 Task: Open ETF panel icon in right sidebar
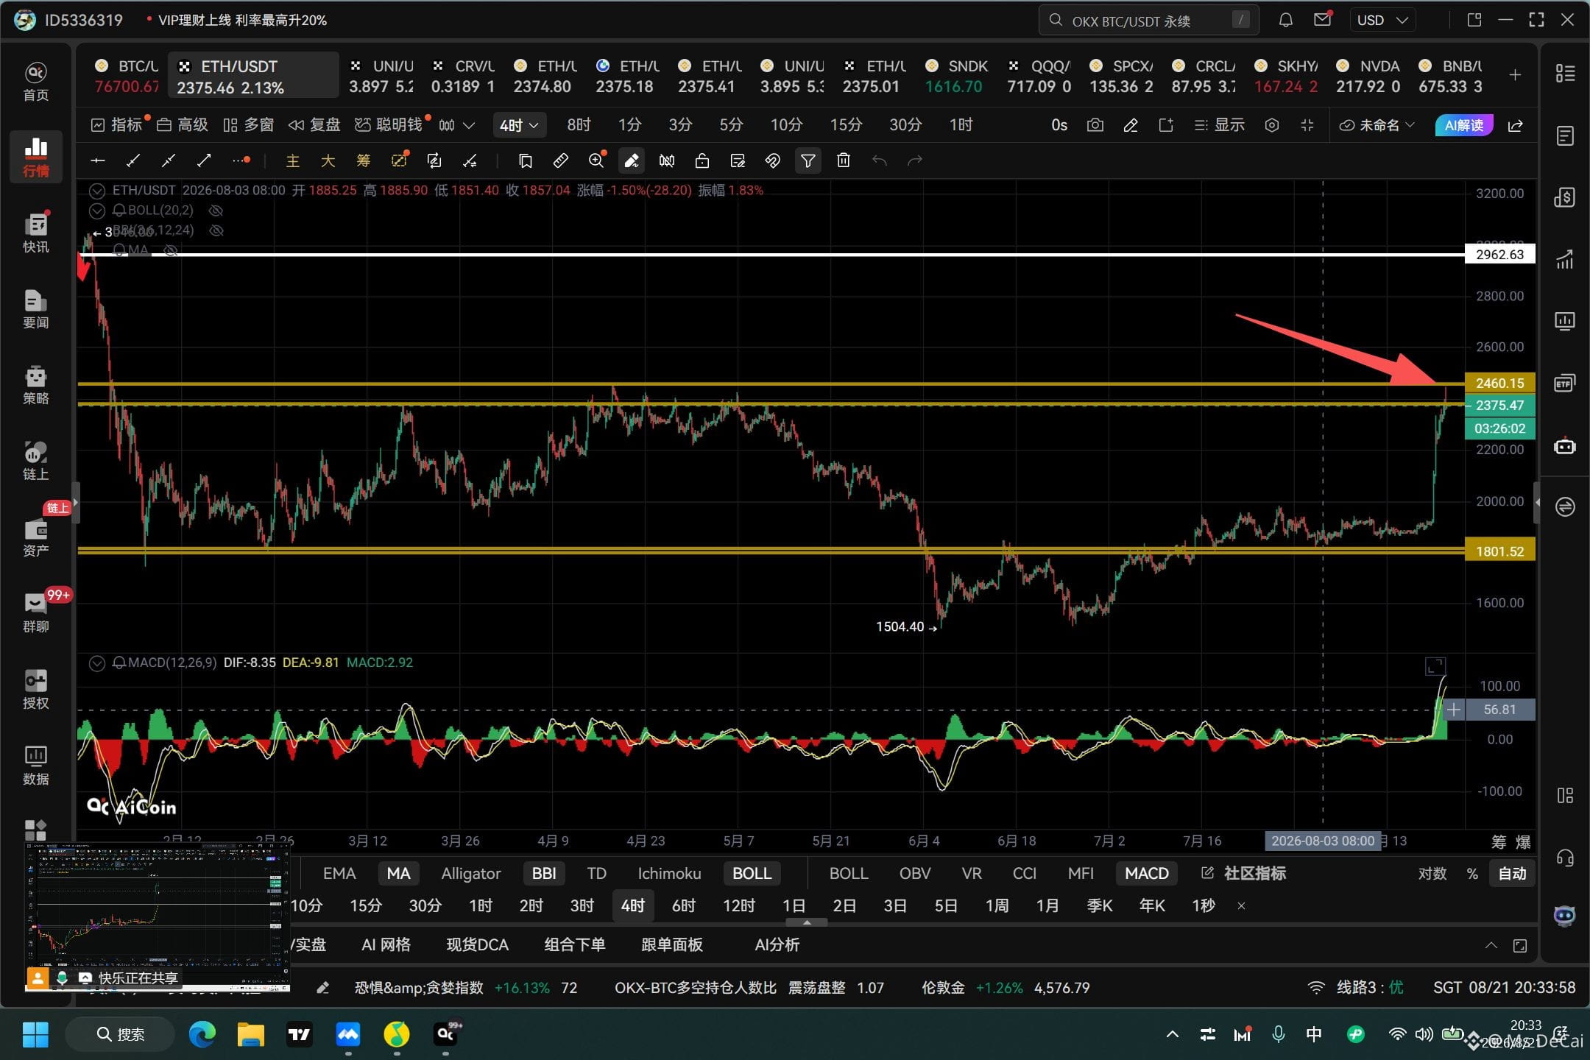point(1565,384)
